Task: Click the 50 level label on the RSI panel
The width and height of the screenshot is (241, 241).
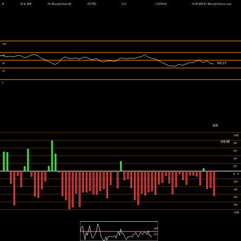Action: click(3, 63)
